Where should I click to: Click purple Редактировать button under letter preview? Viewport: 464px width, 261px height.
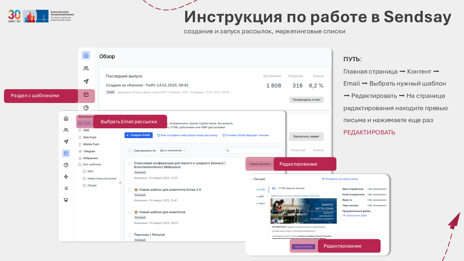click(x=303, y=246)
